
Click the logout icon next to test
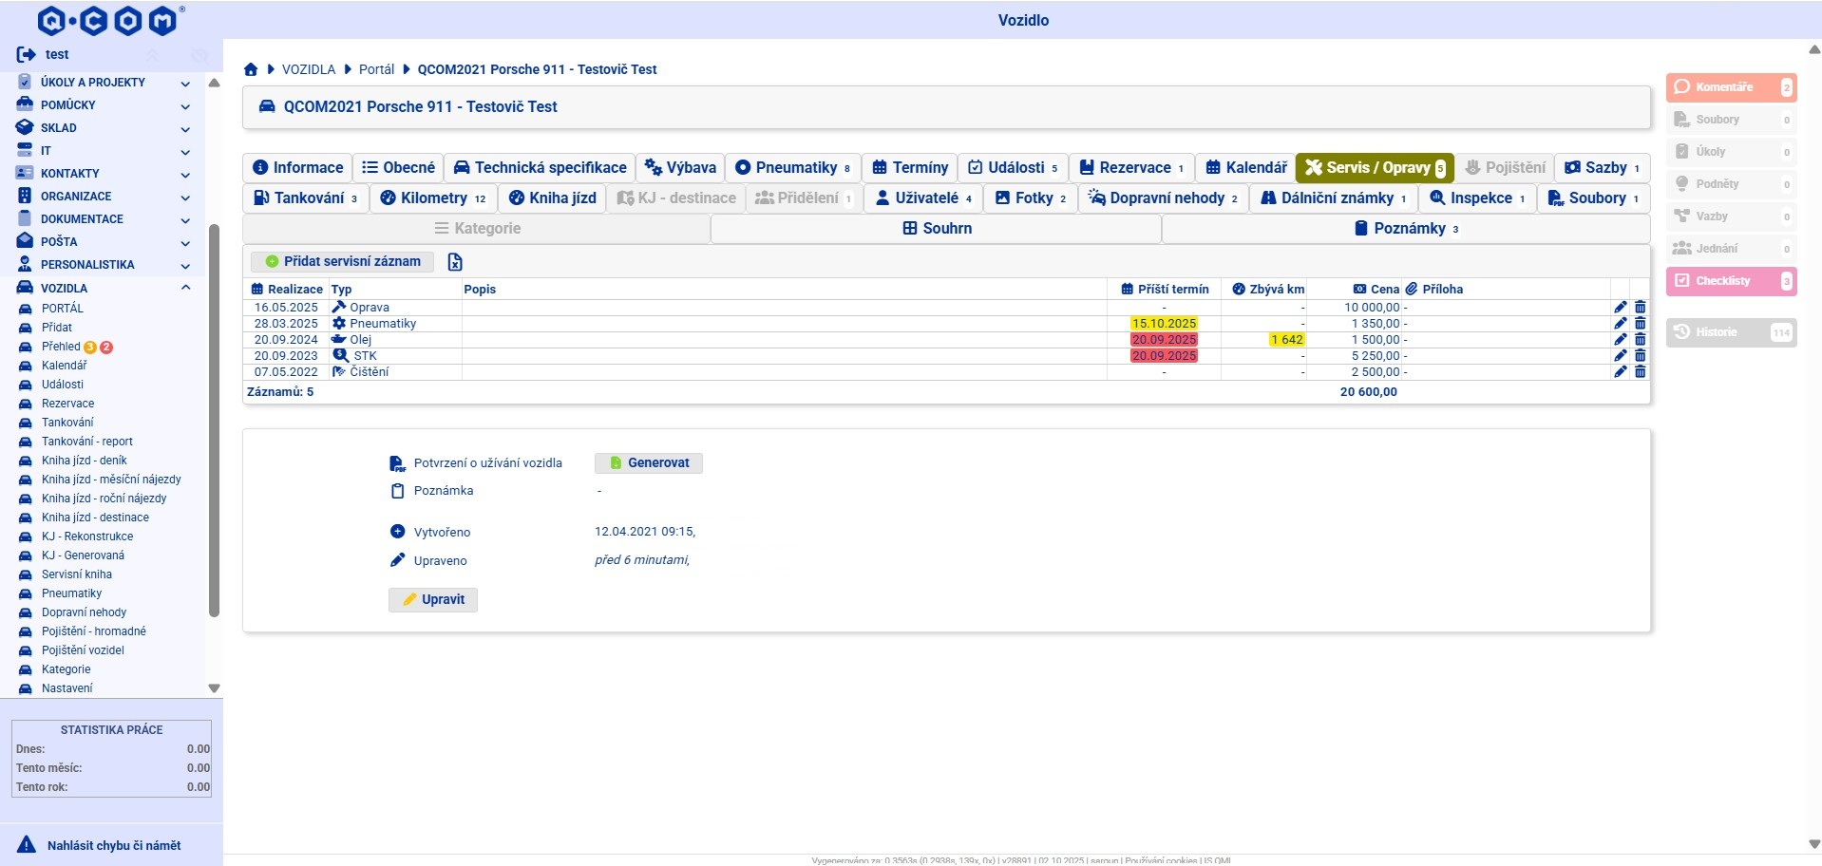coord(26,55)
